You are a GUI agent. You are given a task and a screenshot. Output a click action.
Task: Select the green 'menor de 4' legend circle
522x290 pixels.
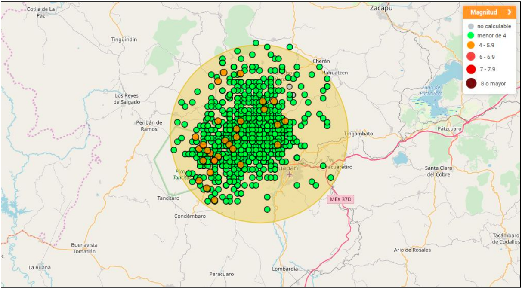tap(471, 36)
